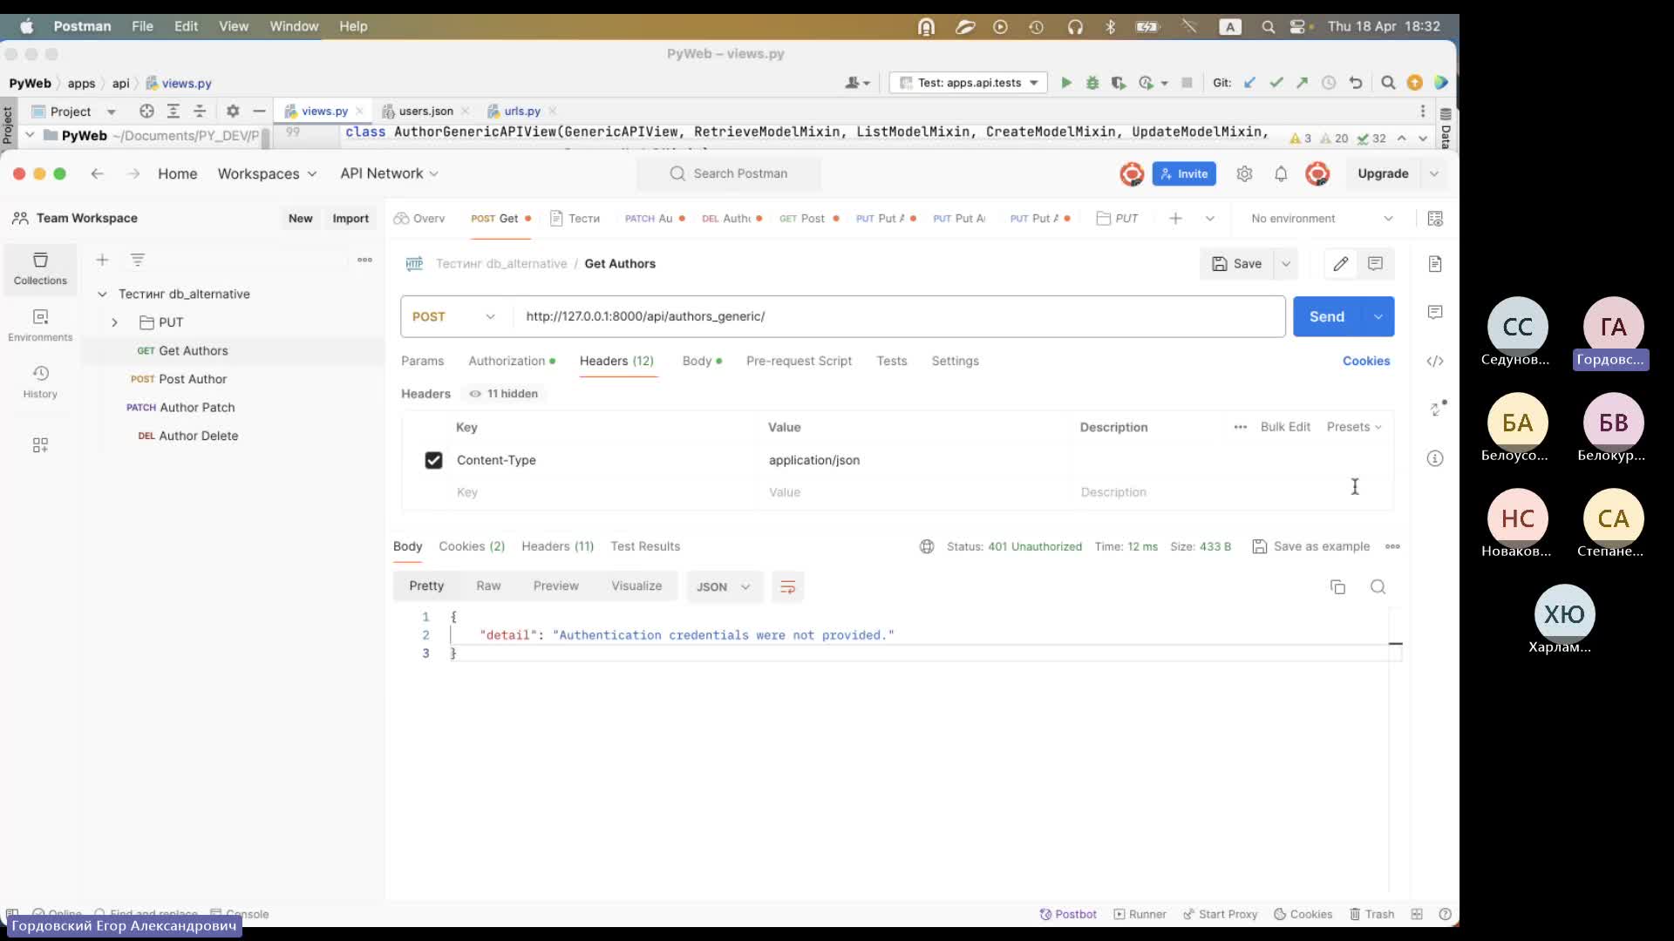Click Save as example
This screenshot has width=1674, height=941.
(x=1311, y=546)
